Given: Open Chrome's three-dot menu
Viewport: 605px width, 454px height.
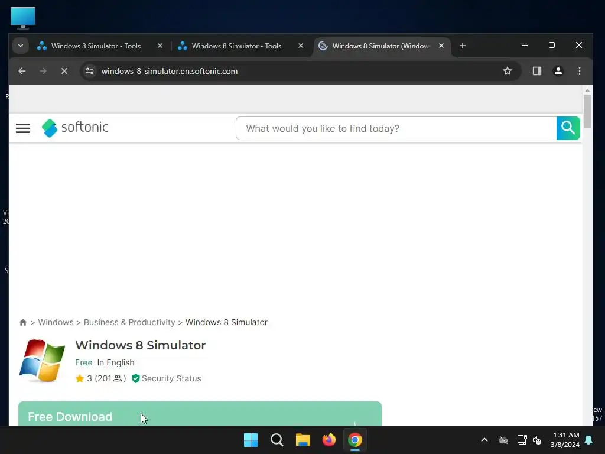Looking at the screenshot, I should click(x=579, y=71).
